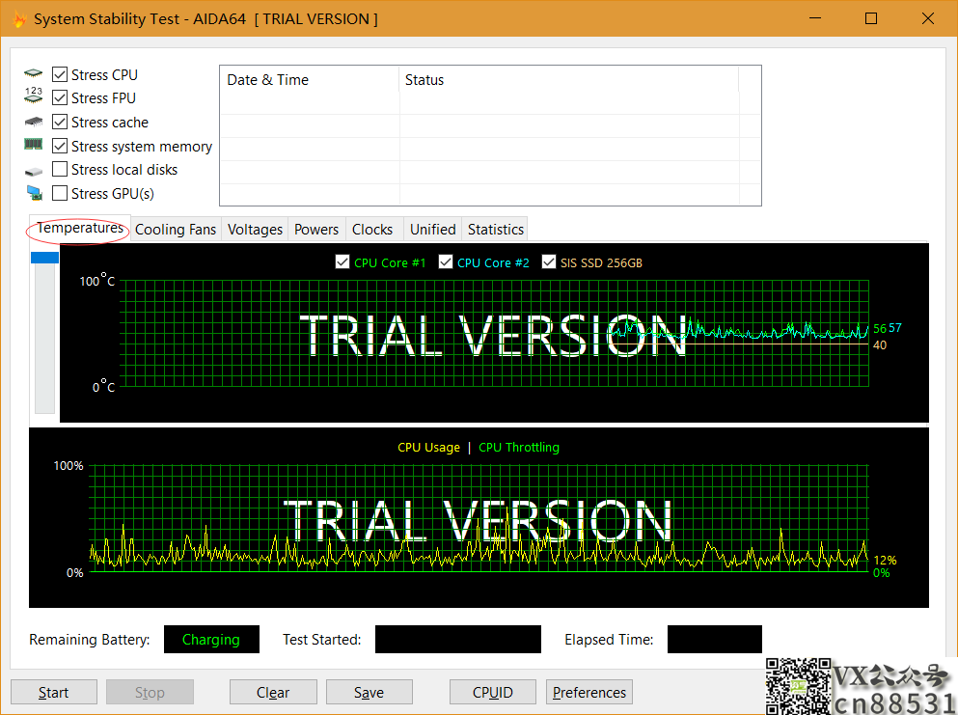Click the Status column header
958x715 pixels.
[568, 79]
